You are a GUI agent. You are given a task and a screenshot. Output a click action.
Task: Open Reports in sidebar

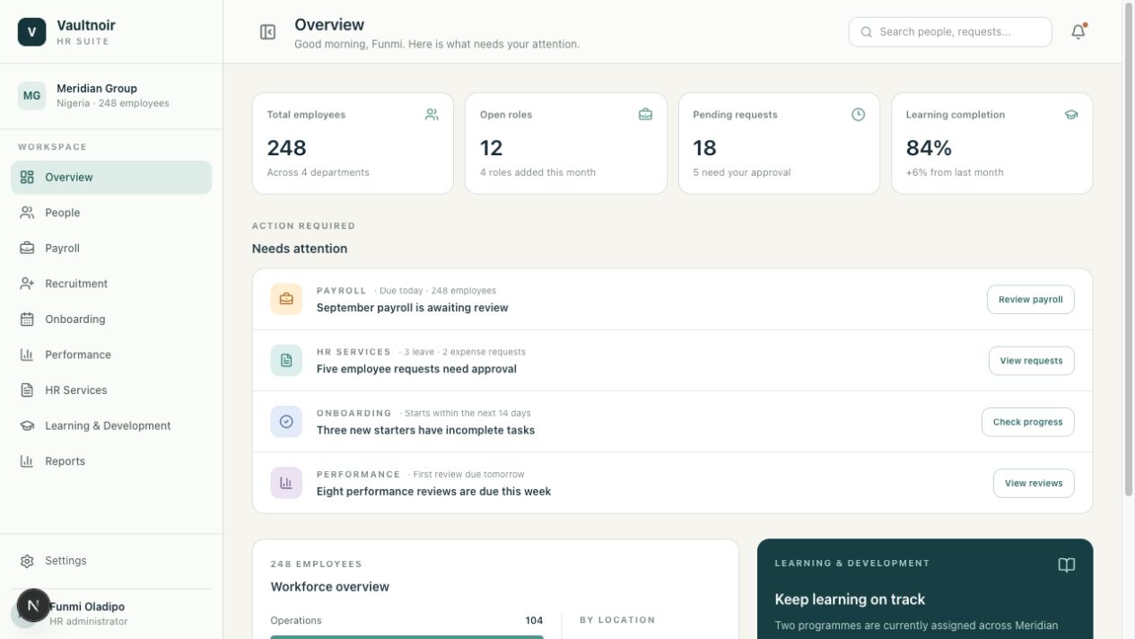(111, 461)
